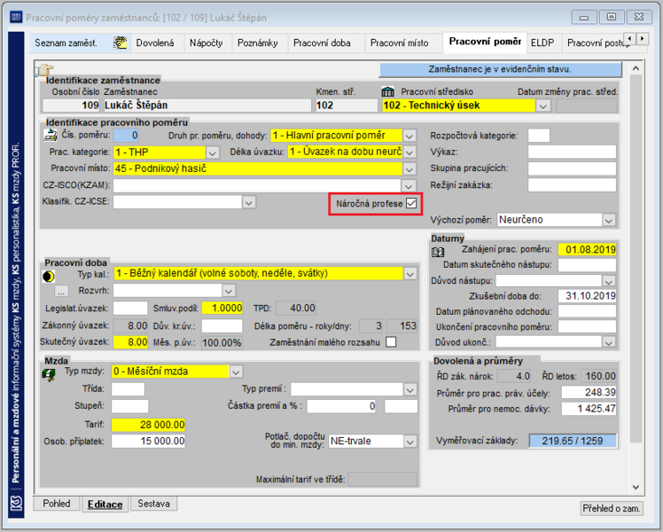Open the Pracovní místo dropdown
Image resolution: width=663 pixels, height=532 pixels.
pos(409,169)
